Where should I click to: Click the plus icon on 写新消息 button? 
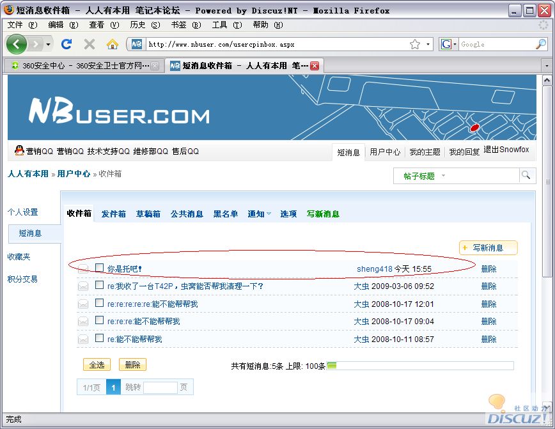coord(465,248)
